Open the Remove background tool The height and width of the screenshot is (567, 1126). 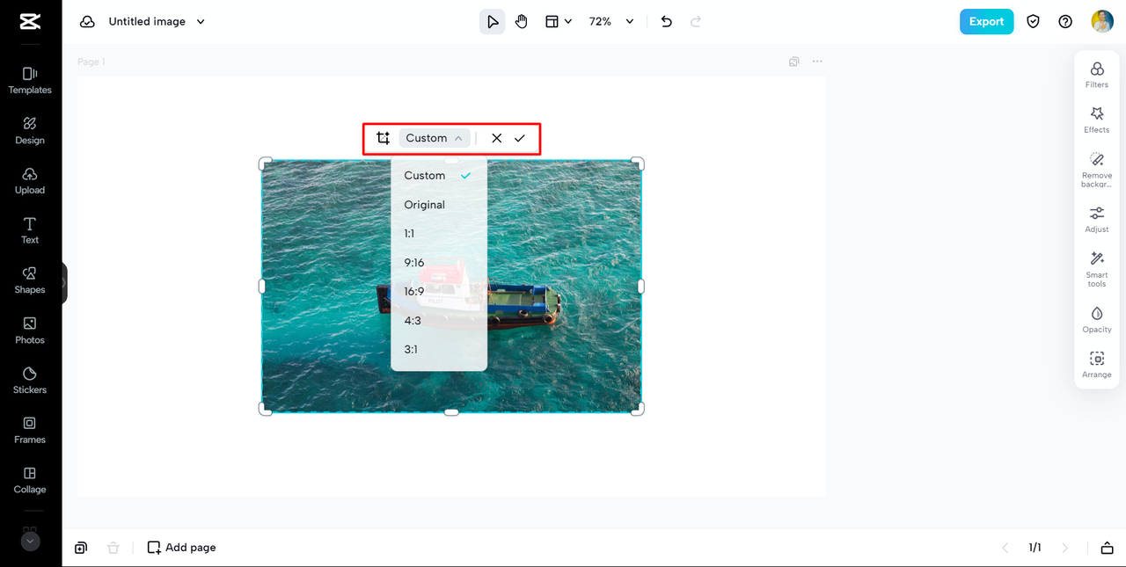(1097, 170)
